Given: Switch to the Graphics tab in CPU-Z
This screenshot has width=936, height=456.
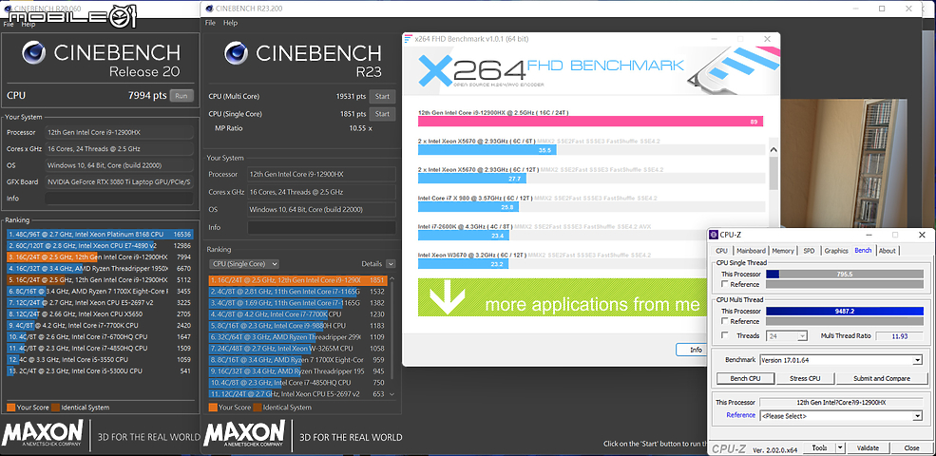Looking at the screenshot, I should tap(835, 251).
